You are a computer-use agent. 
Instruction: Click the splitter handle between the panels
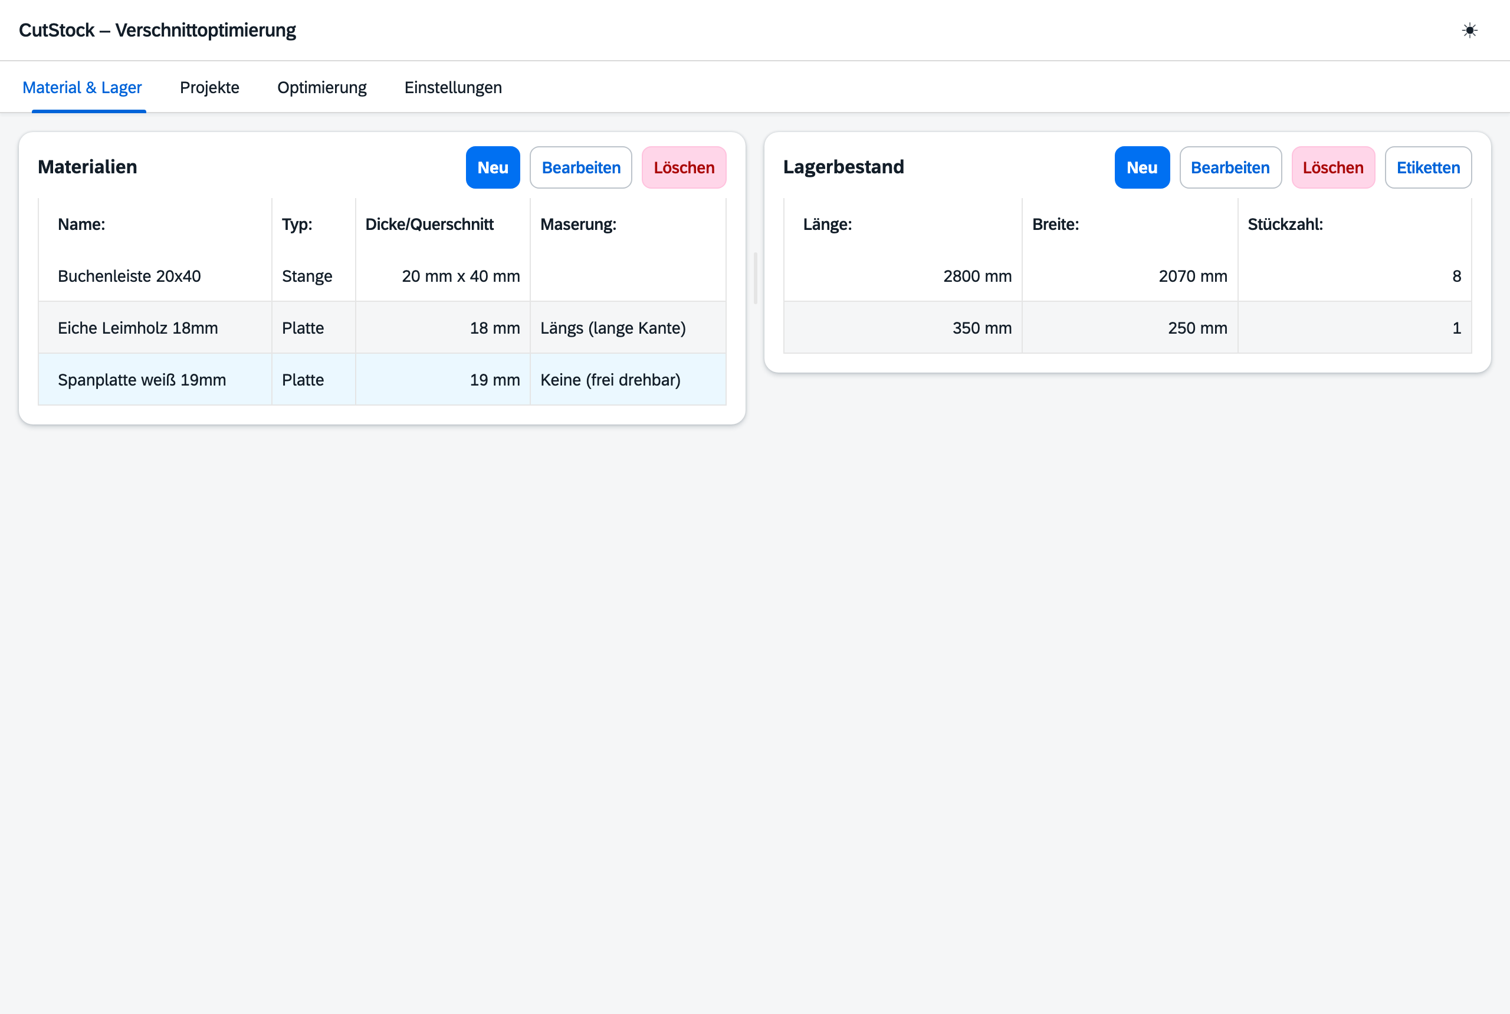point(755,278)
